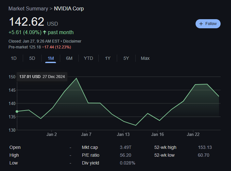Click the 150 y-axis label
This screenshot has height=171, width=231.
click(12, 77)
